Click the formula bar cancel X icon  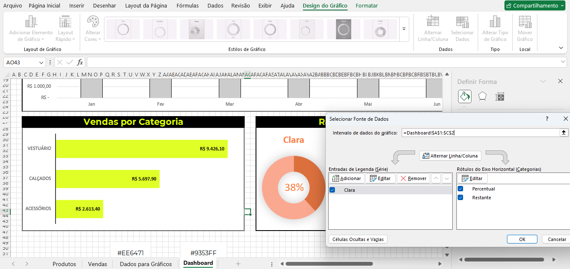pyautogui.click(x=60, y=62)
